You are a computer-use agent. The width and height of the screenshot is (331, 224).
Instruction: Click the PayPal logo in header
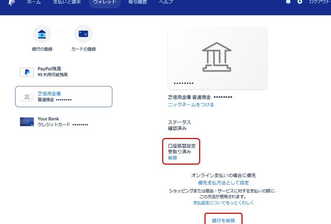tap(12, 2)
